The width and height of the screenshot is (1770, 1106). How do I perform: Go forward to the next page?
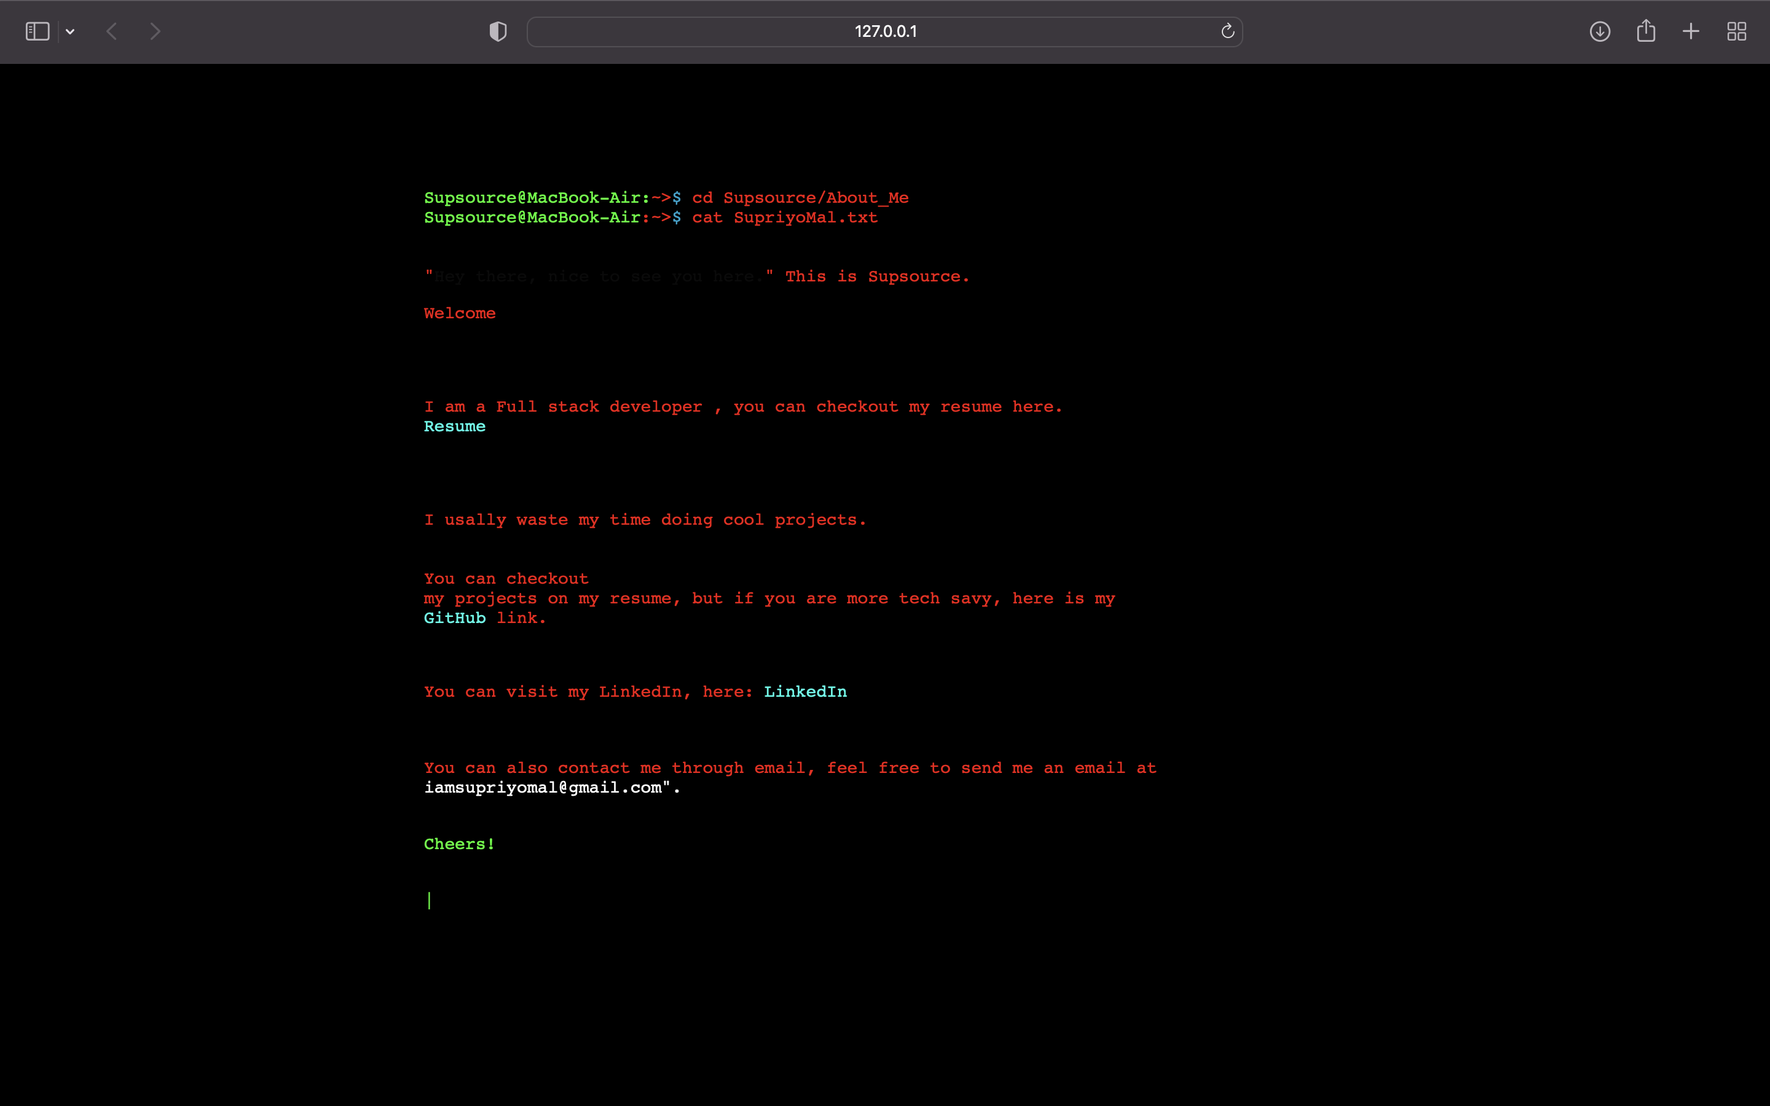pyautogui.click(x=154, y=31)
